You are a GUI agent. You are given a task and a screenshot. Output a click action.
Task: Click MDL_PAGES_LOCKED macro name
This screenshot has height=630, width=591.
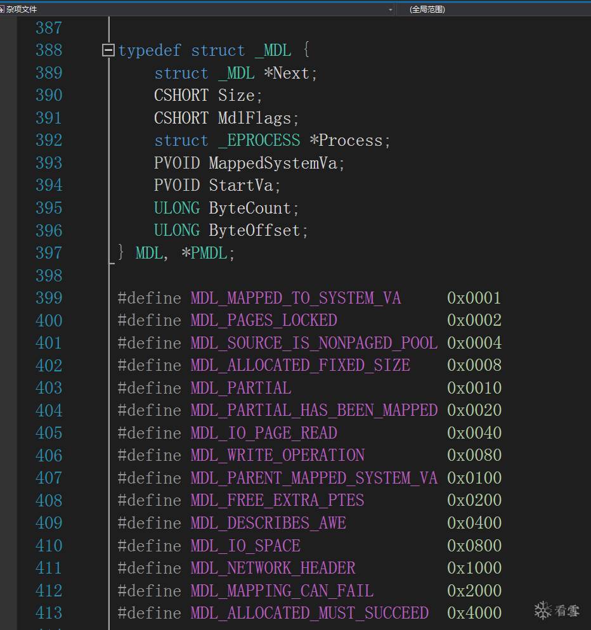[264, 321]
